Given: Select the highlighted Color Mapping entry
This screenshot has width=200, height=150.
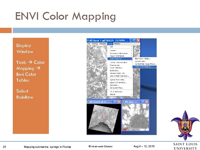Looking at the screenshot, I should tap(120, 59).
